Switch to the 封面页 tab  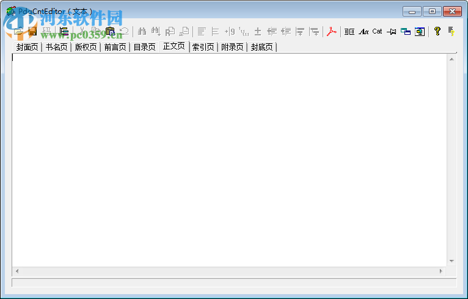(x=27, y=47)
